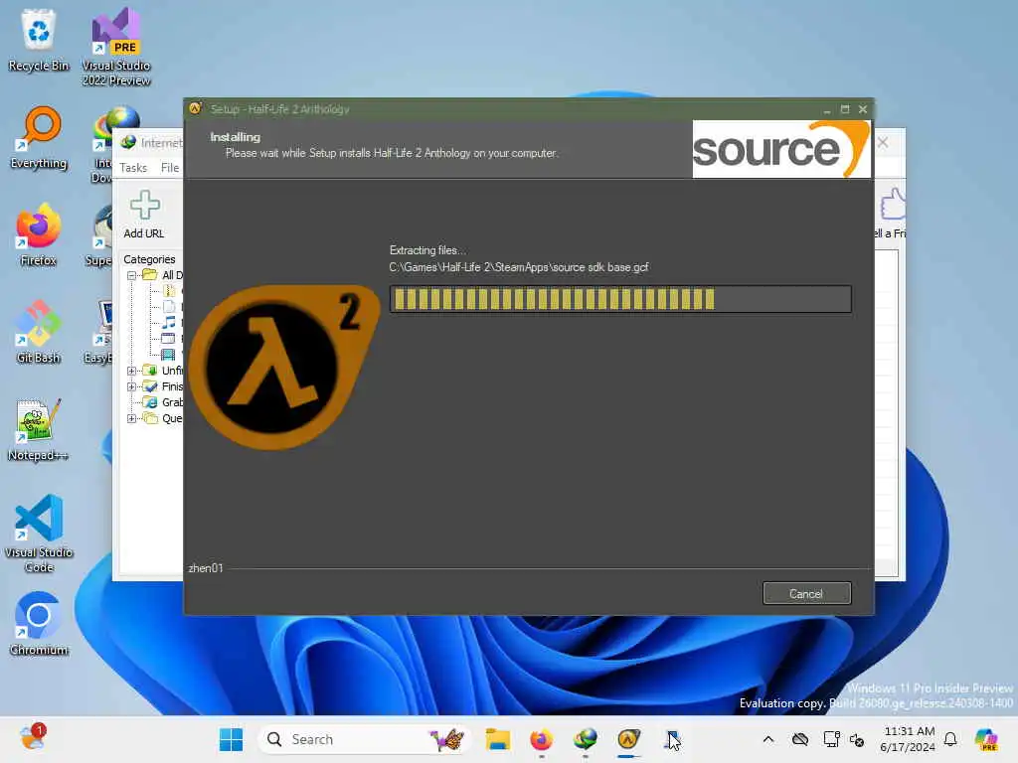The height and width of the screenshot is (763, 1018).
Task: Open Firefox from the taskbar
Action: 541,739
